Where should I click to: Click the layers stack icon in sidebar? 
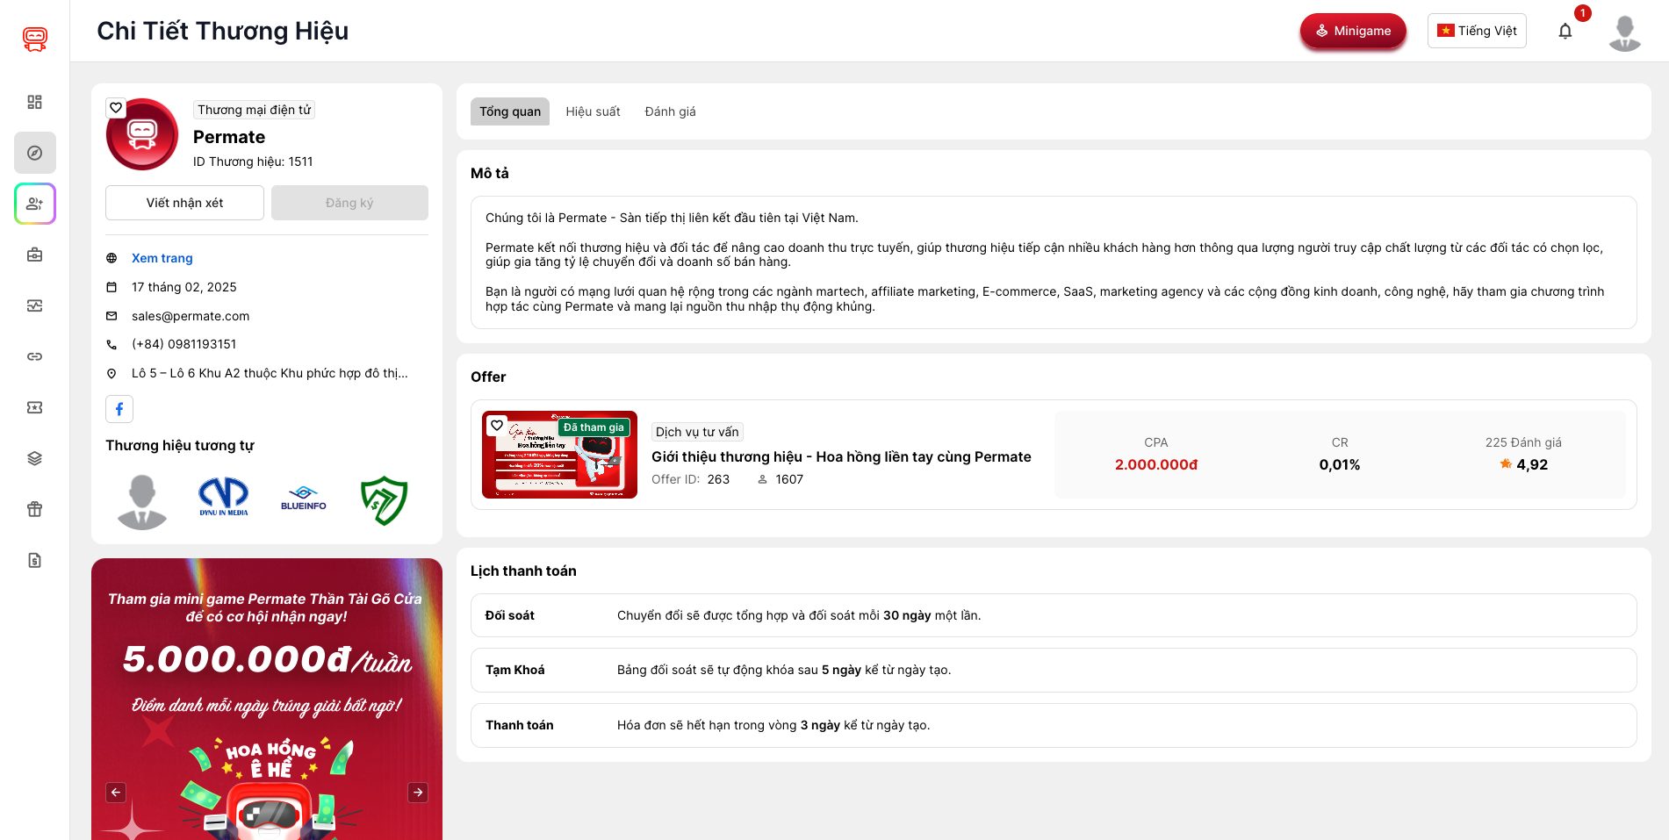35,458
